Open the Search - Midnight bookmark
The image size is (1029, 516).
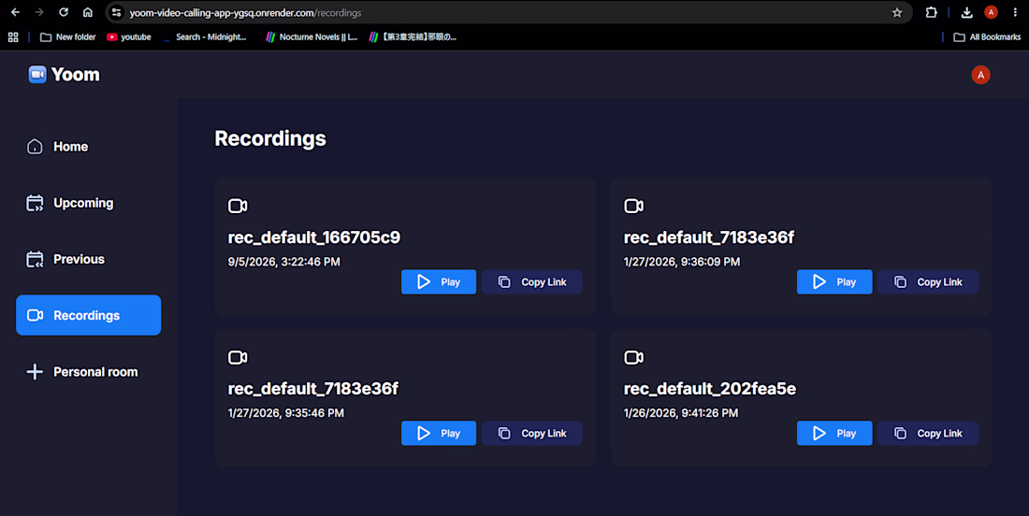[204, 37]
